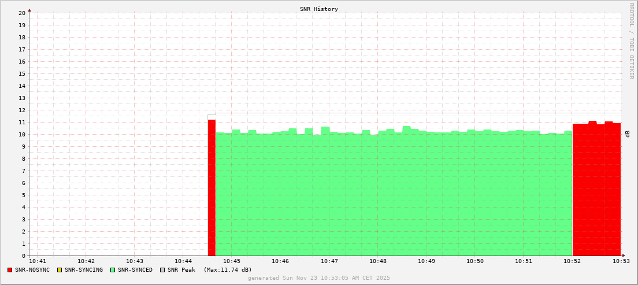
Task: Click the dB axis unit label
Action: pos(627,134)
